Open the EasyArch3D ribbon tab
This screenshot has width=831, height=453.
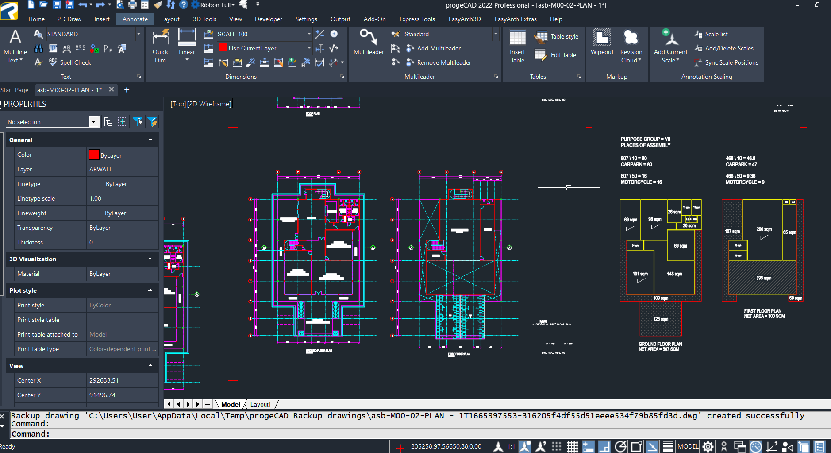click(x=464, y=19)
